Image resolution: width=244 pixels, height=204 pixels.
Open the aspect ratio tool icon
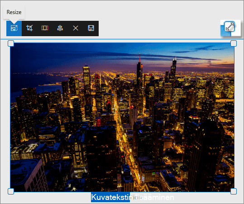point(45,28)
